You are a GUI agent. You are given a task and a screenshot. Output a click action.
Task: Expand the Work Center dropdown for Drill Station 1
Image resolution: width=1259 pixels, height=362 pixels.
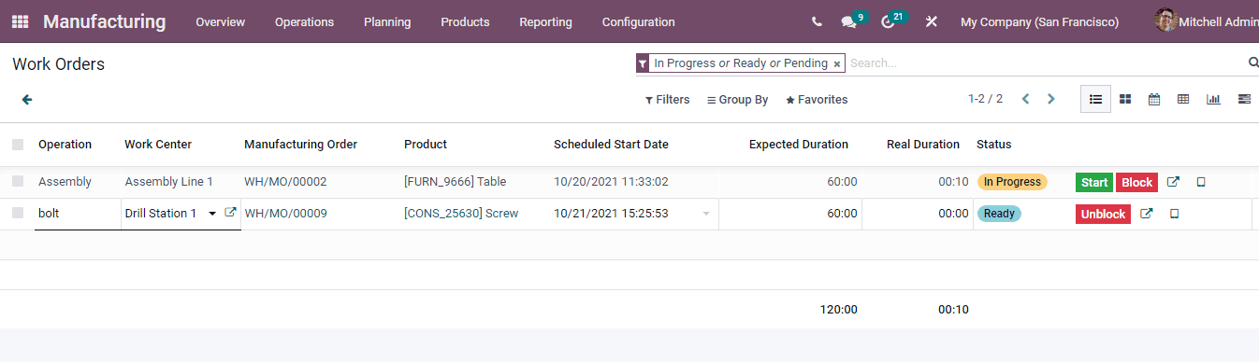pyautogui.click(x=212, y=214)
